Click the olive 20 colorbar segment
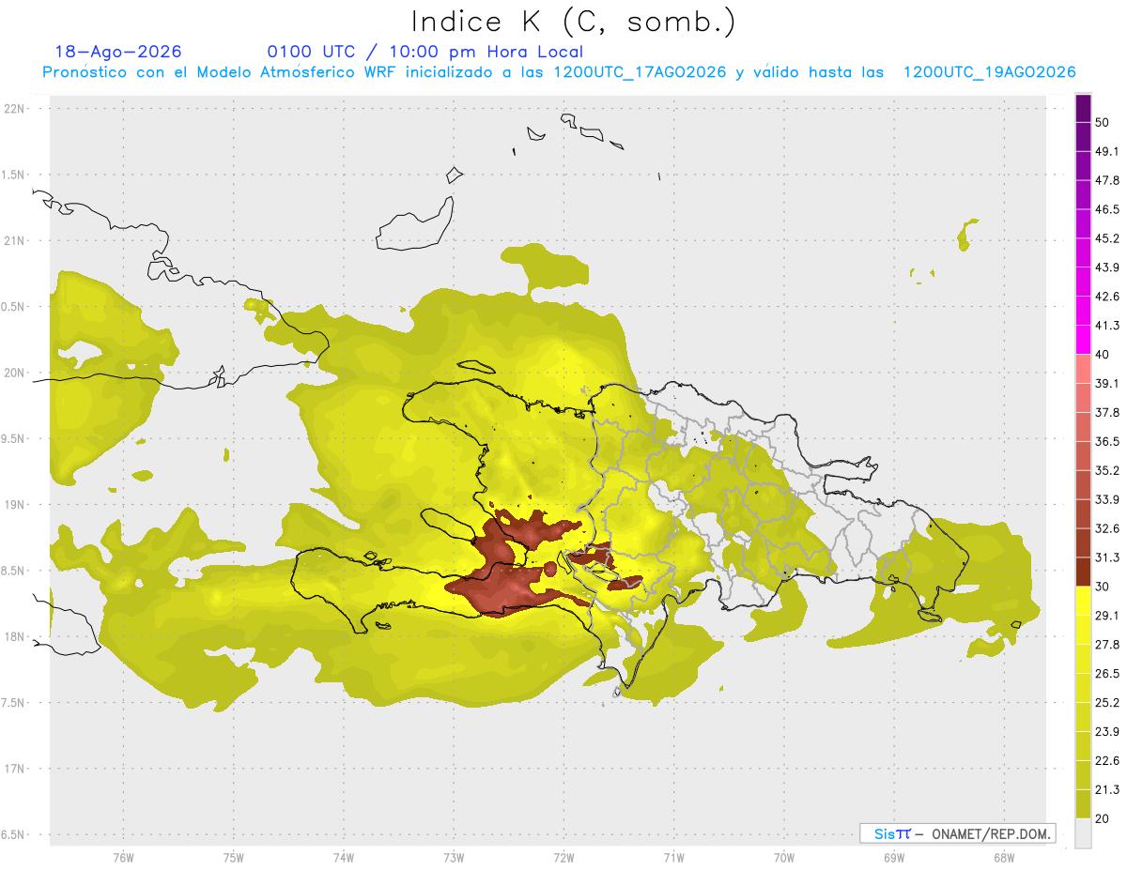The width and height of the screenshot is (1127, 870). tap(1083, 804)
